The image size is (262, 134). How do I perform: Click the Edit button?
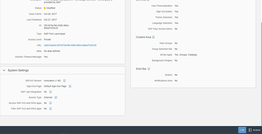coord(242,130)
